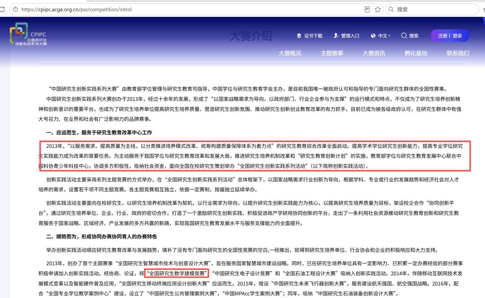
Task: Click the browser reload icon
Action: click(2, 9)
